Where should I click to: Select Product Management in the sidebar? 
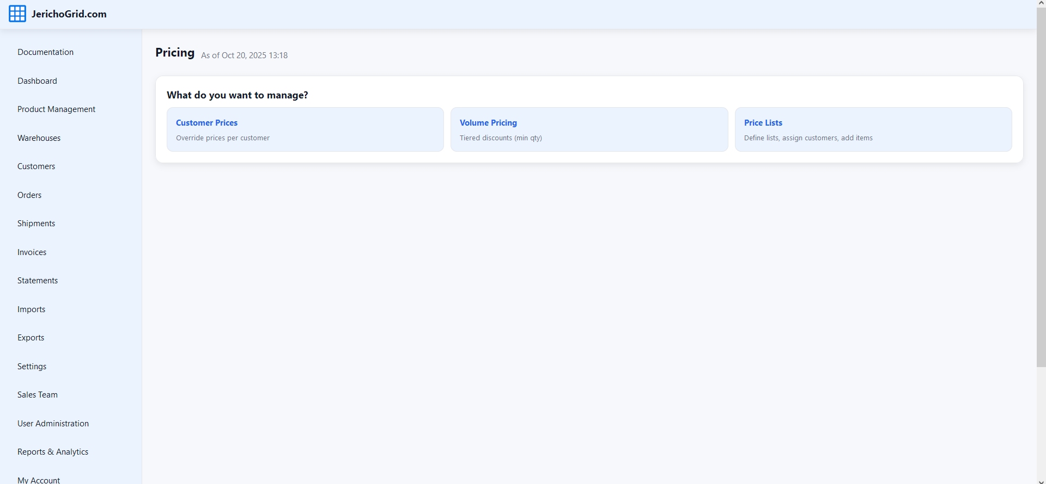coord(56,109)
